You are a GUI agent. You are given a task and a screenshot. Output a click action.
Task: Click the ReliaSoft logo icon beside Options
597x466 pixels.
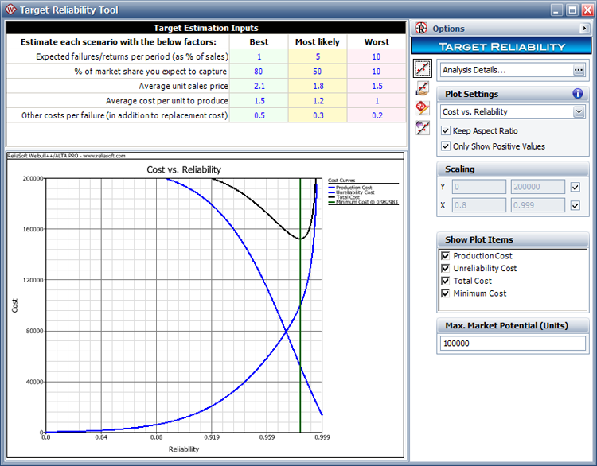pyautogui.click(x=421, y=29)
